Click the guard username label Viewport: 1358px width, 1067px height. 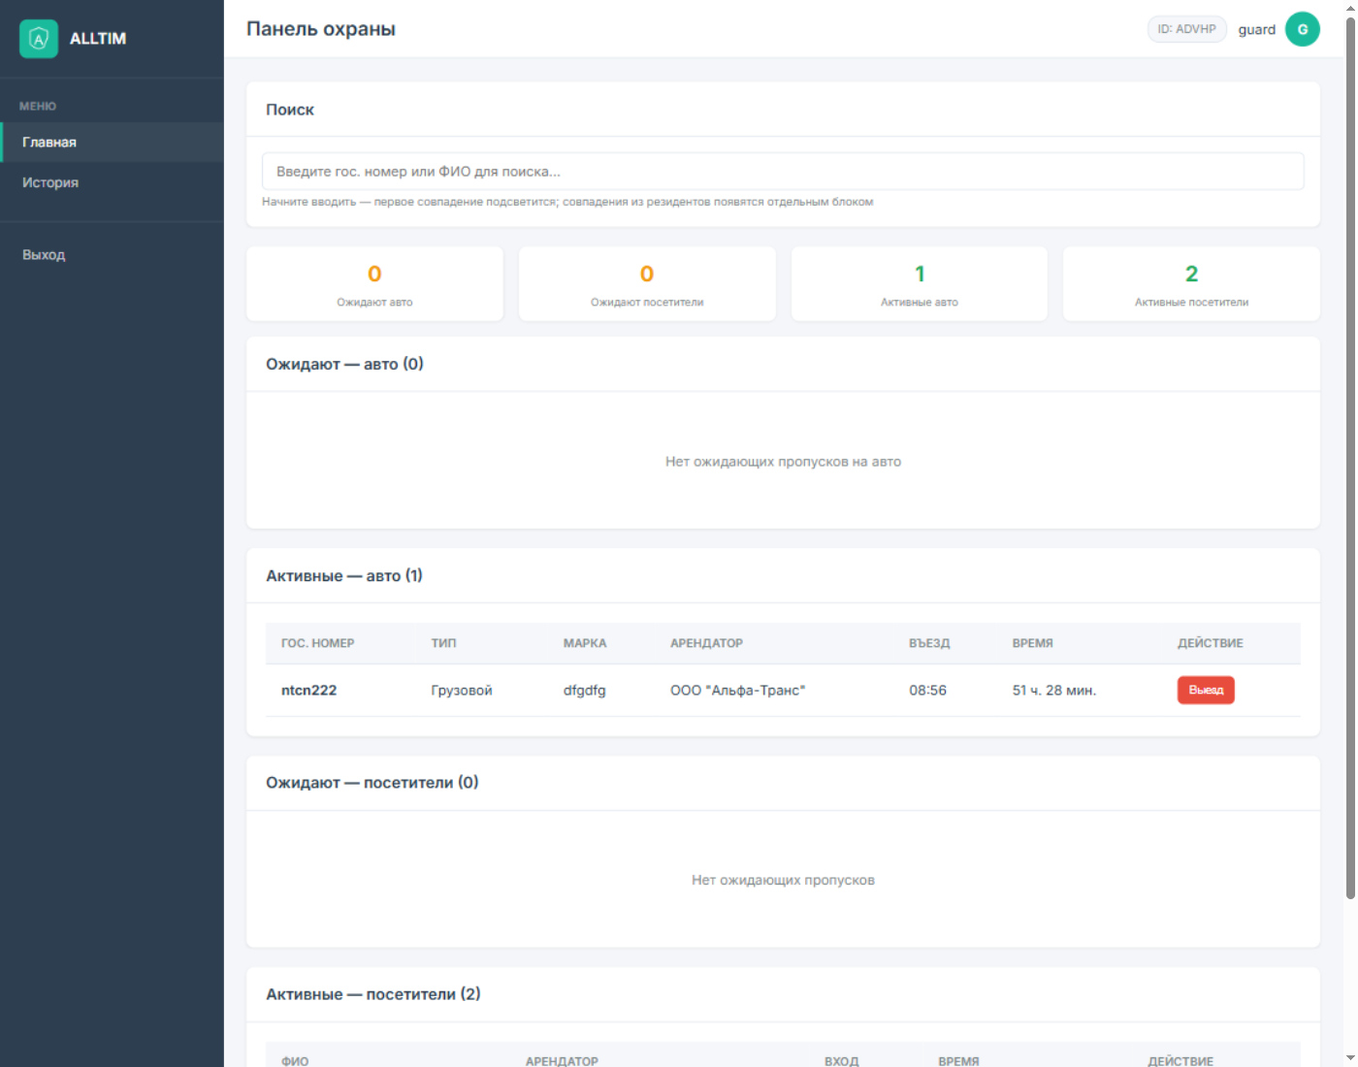[1256, 29]
